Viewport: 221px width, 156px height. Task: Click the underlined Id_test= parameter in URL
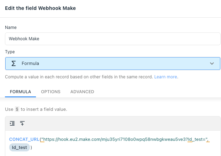[197, 139]
